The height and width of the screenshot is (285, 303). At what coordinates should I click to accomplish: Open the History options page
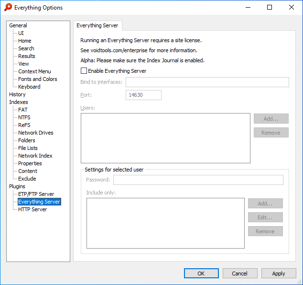click(x=17, y=94)
